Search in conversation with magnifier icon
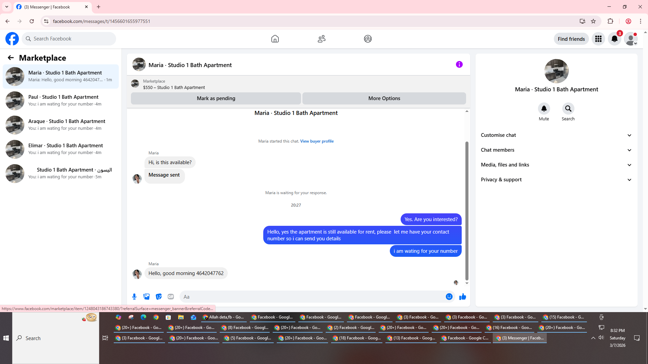Screen dimensions: 648x364 pos(568,109)
